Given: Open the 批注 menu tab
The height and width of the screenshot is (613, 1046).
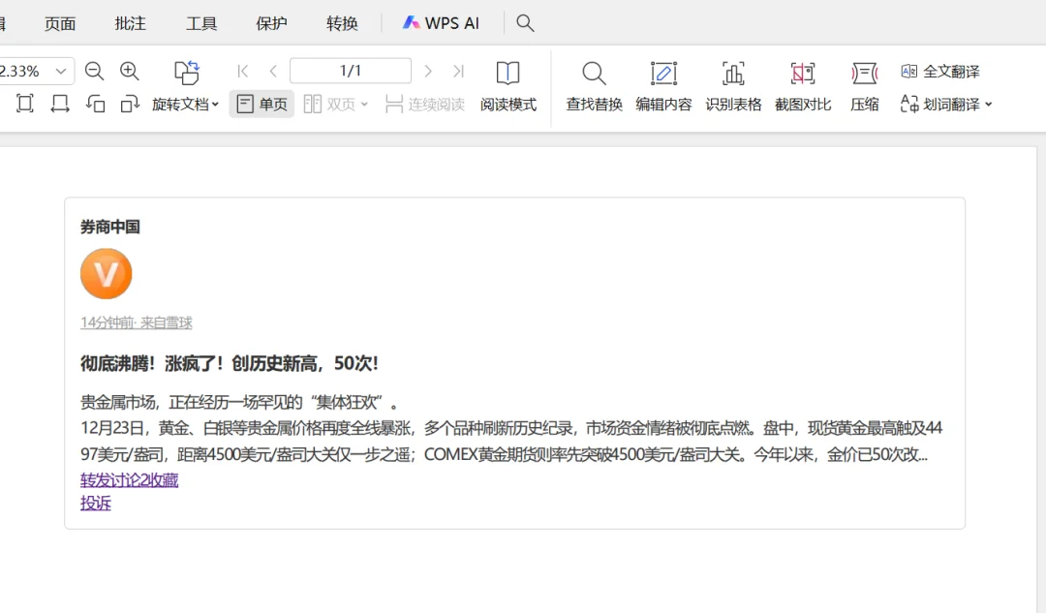Looking at the screenshot, I should click(x=130, y=23).
